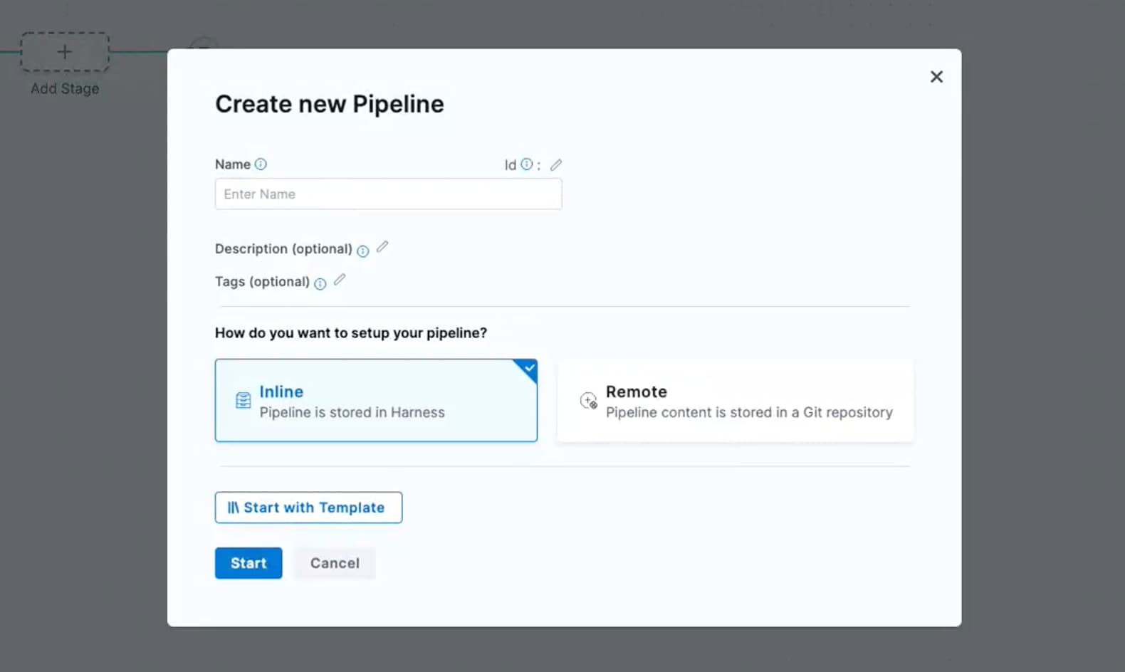Screen dimensions: 1125x672
Task: Click the info icon beside Name
Action: click(261, 164)
